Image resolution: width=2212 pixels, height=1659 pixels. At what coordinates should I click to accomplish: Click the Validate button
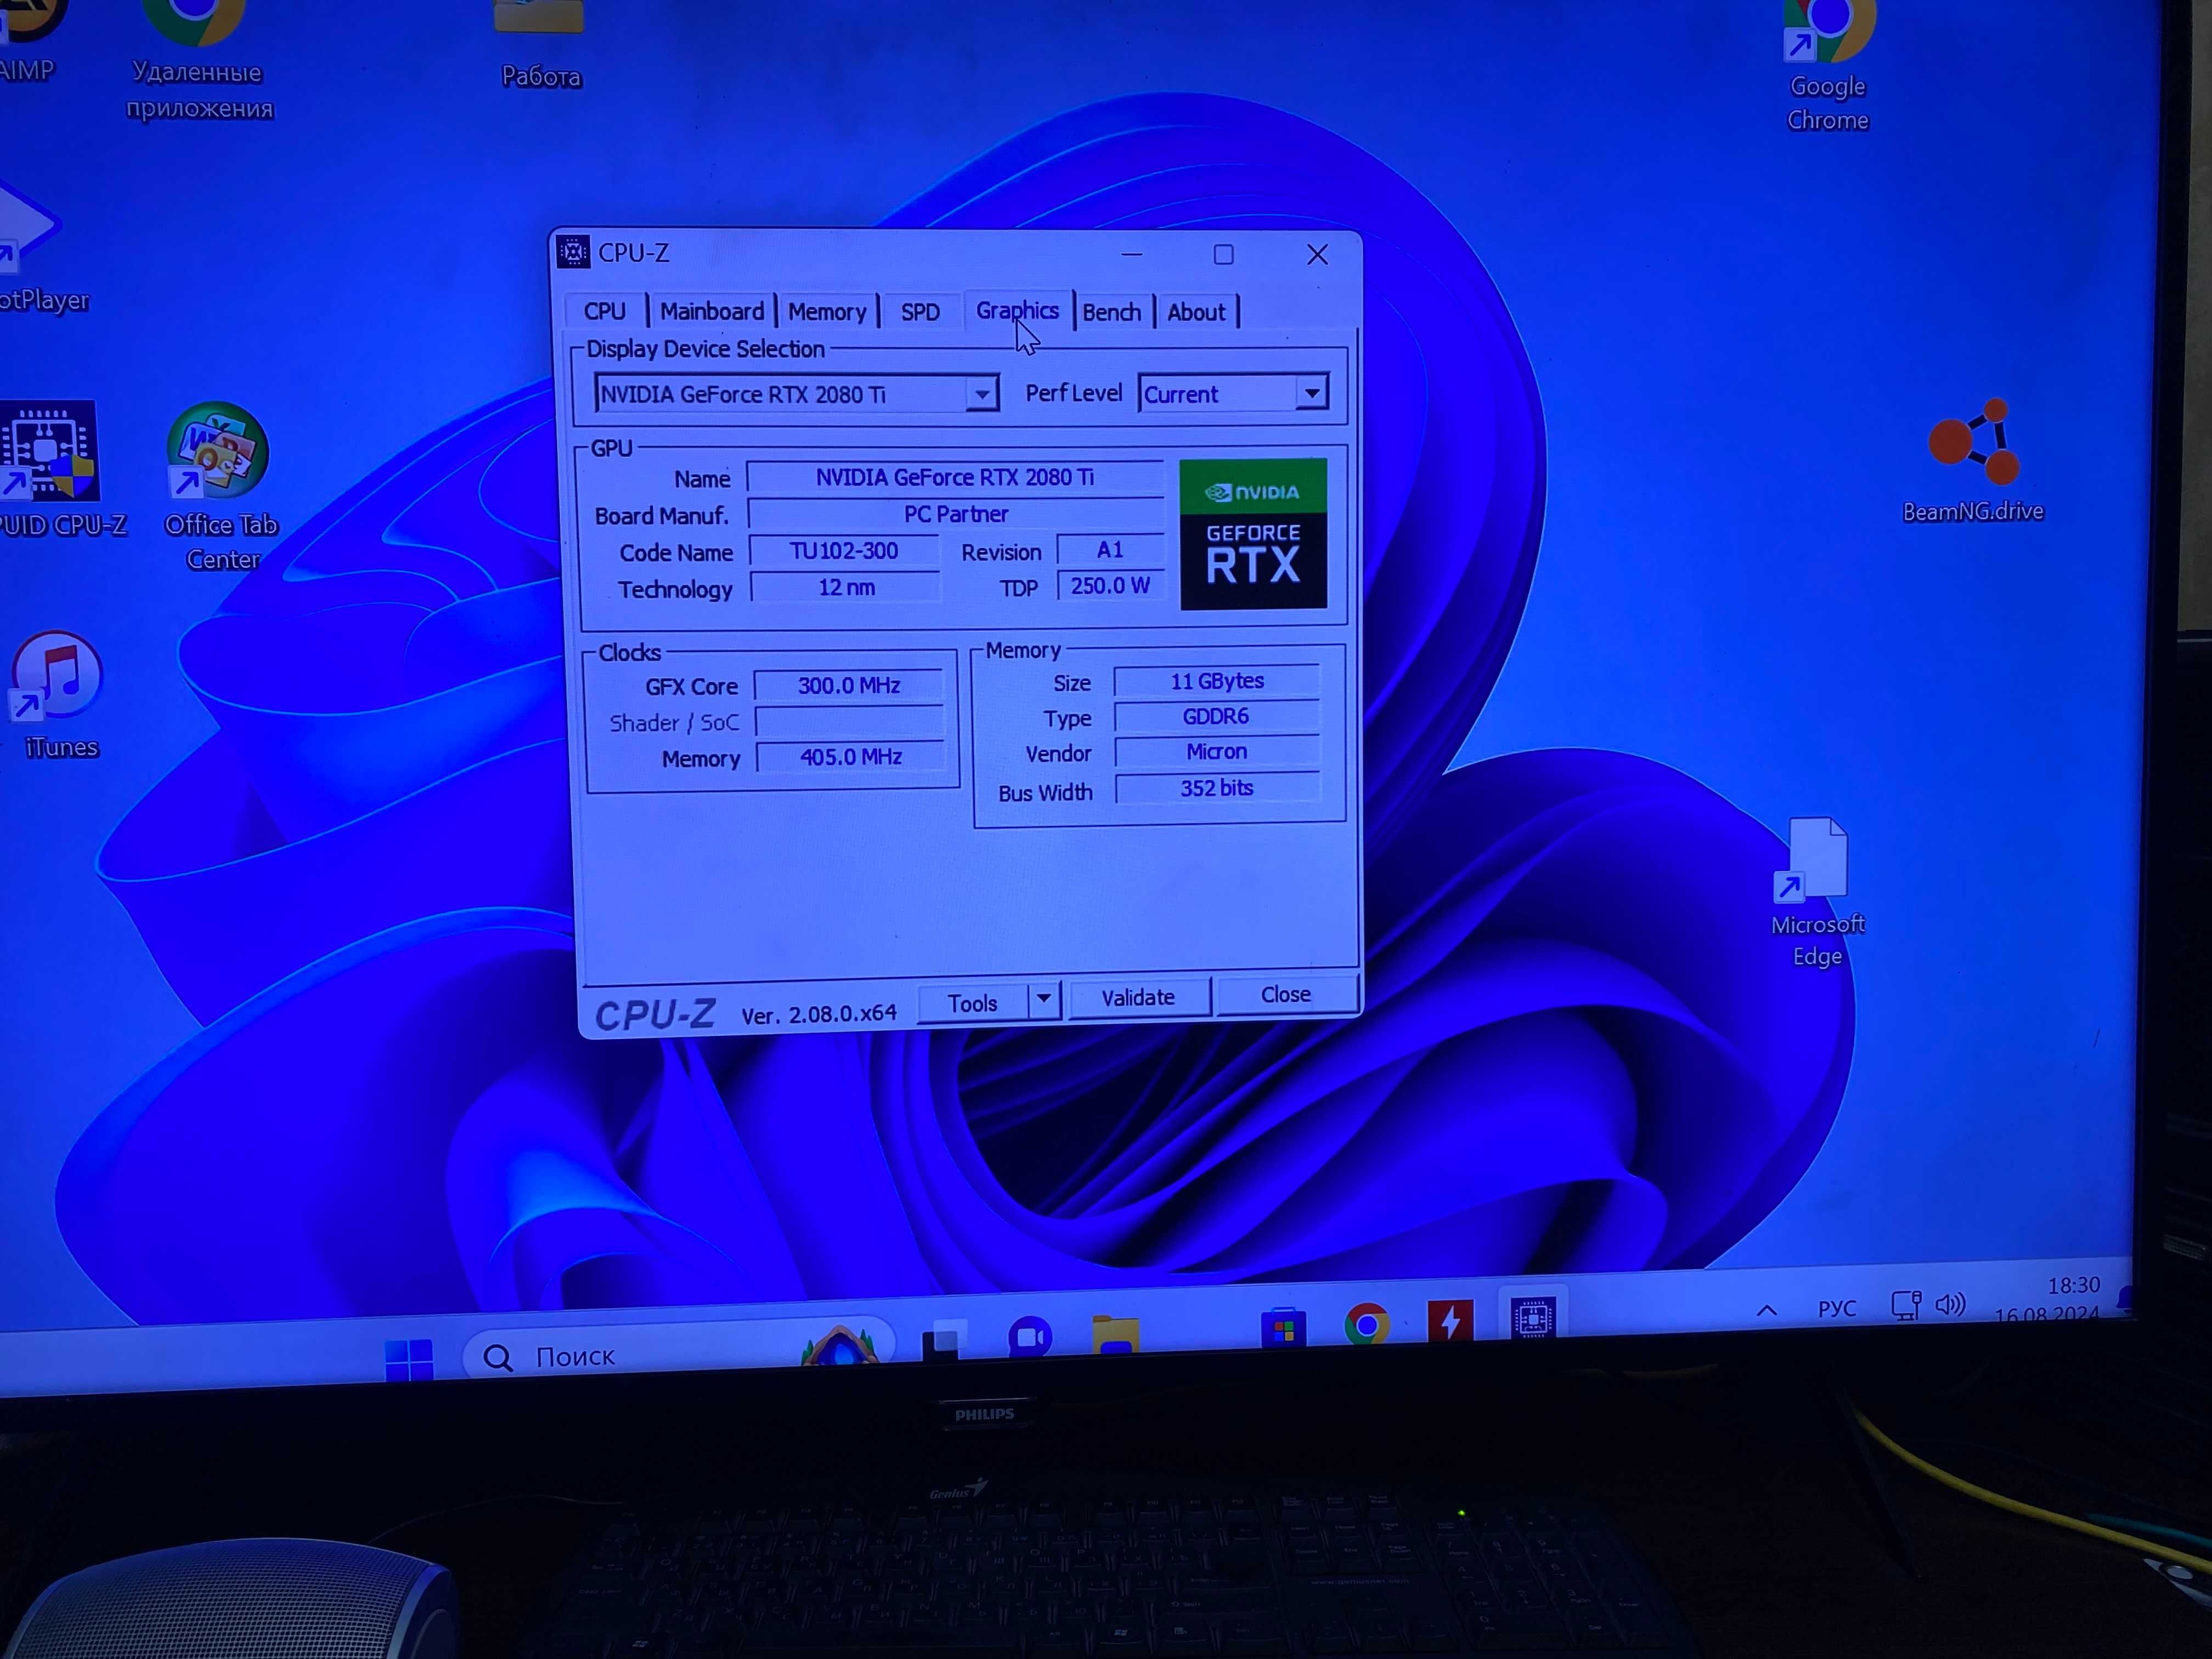coord(1138,997)
